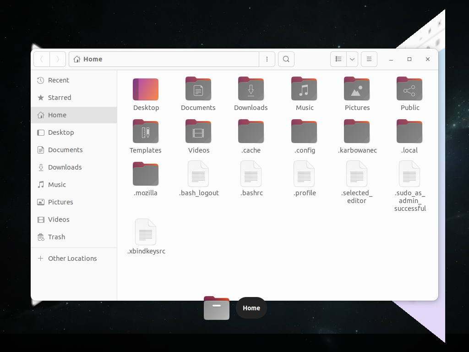469x352 pixels.
Task: Select the Templates folder
Action: point(146,131)
